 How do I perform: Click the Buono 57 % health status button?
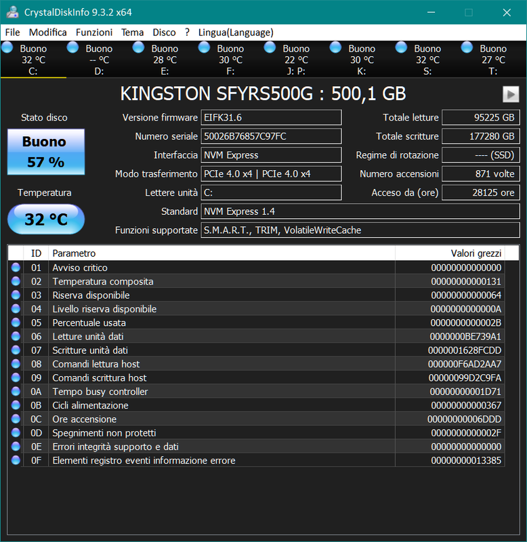pyautogui.click(x=46, y=152)
